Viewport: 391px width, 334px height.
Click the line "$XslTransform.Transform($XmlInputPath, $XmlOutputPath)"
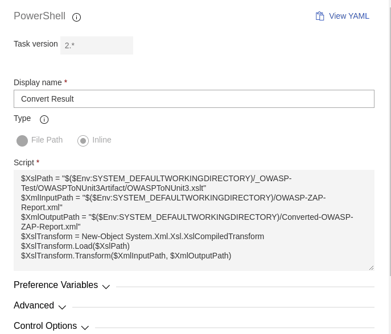(126, 256)
